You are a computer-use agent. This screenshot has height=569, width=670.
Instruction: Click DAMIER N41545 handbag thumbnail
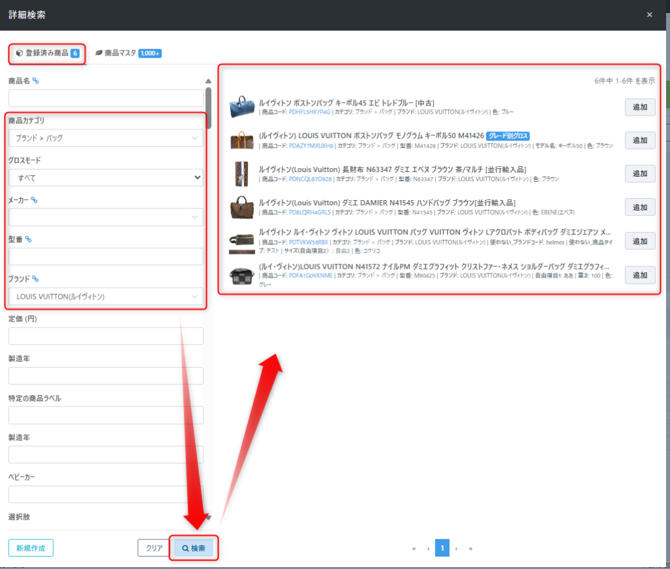pos(242,207)
